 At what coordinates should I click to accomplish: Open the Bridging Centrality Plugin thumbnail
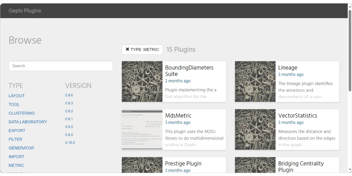pyautogui.click(x=255, y=165)
